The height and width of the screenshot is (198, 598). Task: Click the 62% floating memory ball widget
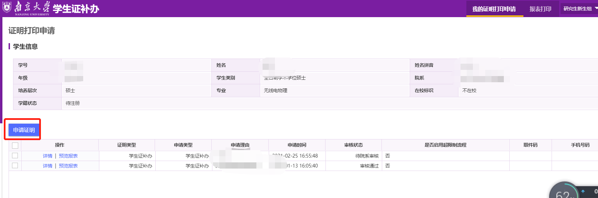pyautogui.click(x=564, y=193)
